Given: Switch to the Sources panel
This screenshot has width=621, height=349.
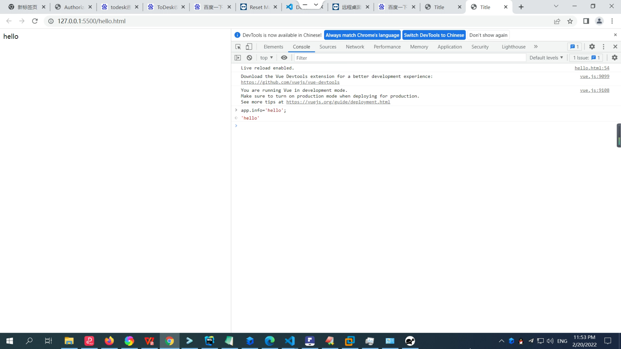Looking at the screenshot, I should click(328, 47).
